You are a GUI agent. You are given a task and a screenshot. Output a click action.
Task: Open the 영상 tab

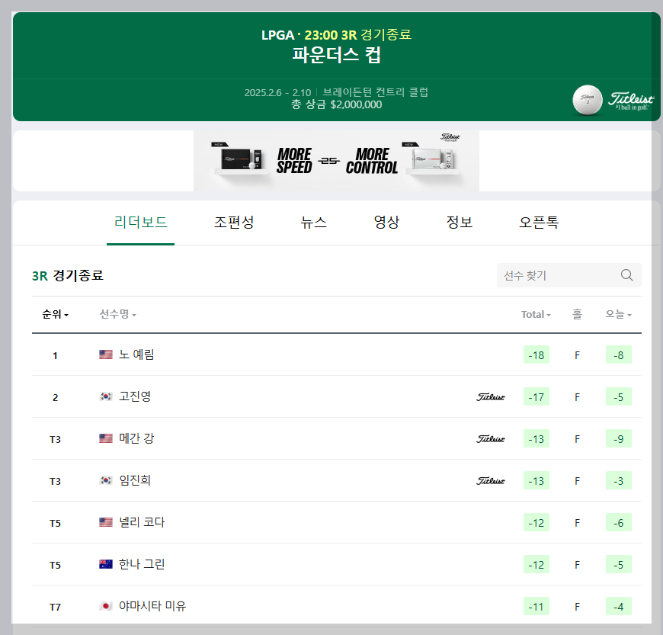tap(386, 222)
